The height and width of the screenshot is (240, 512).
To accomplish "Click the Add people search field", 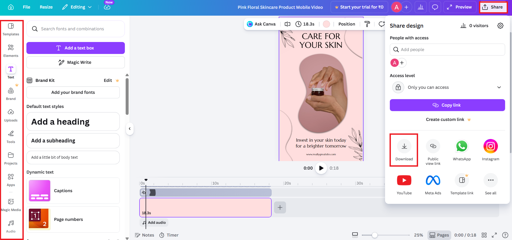I will [447, 49].
